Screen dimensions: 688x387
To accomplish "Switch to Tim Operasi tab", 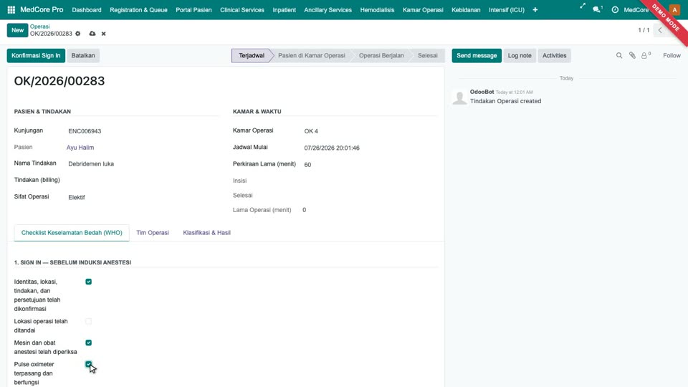I will (152, 232).
